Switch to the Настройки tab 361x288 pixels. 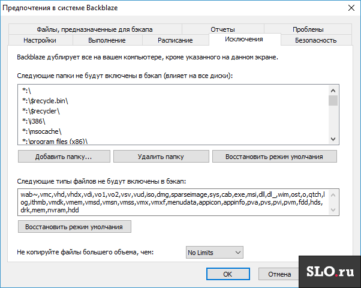40,40
